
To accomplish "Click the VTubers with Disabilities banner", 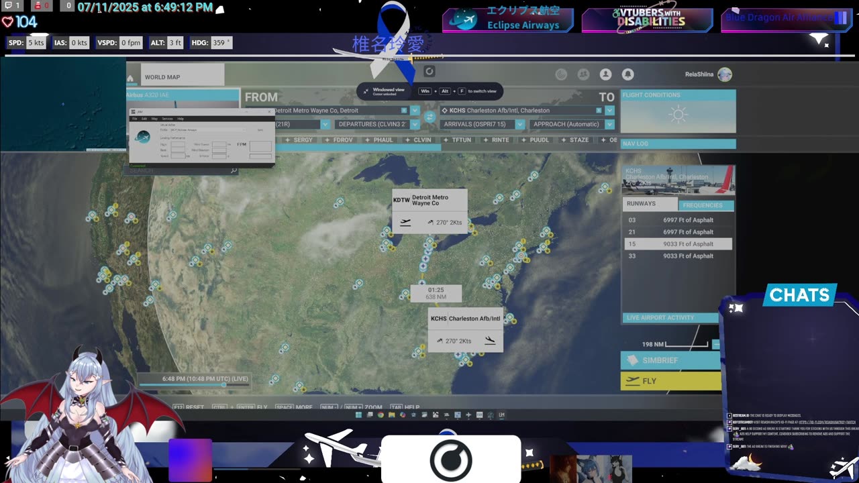I will [x=647, y=19].
